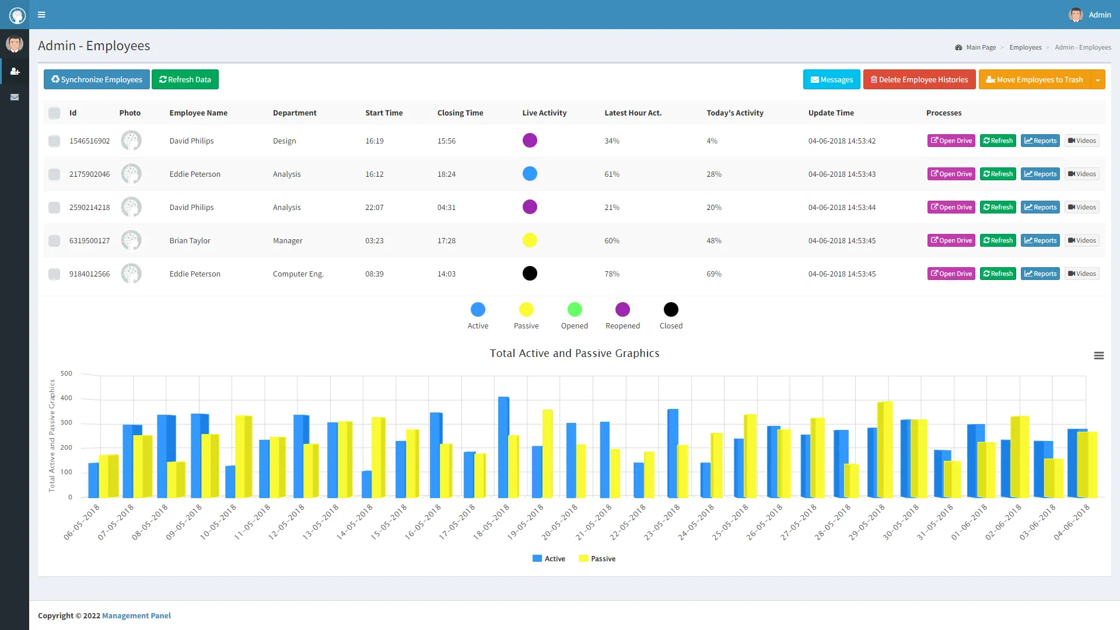
Task: Click the green Opened status color dot
Action: [575, 310]
